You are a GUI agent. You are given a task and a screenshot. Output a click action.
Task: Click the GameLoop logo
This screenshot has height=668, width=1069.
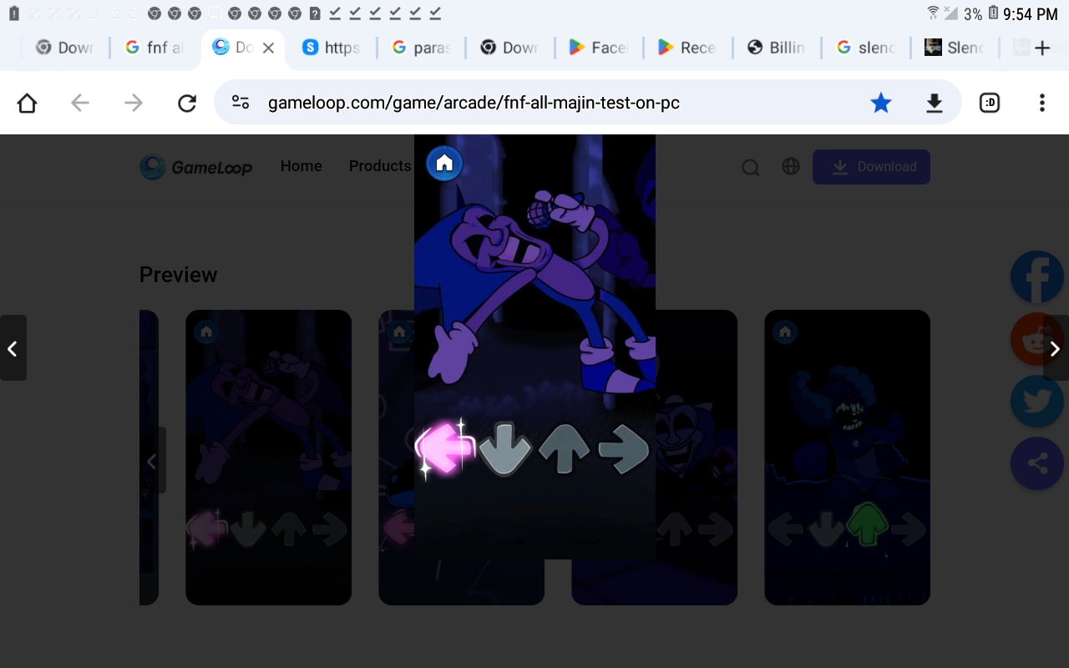[x=196, y=167]
